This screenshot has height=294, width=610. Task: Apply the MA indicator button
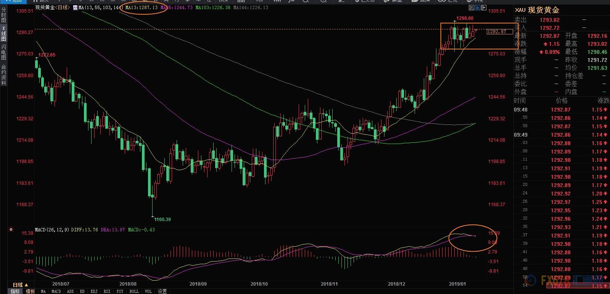tap(43, 291)
